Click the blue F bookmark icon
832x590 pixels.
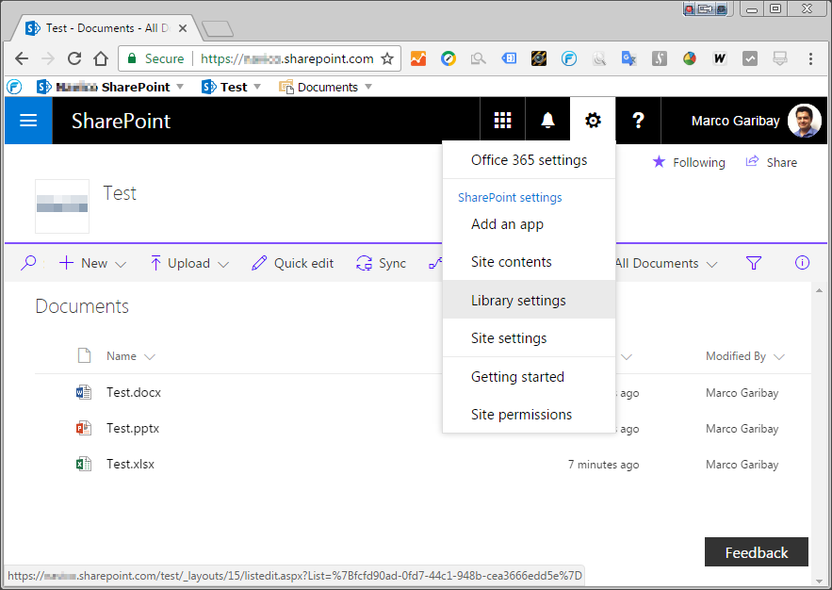click(x=14, y=87)
